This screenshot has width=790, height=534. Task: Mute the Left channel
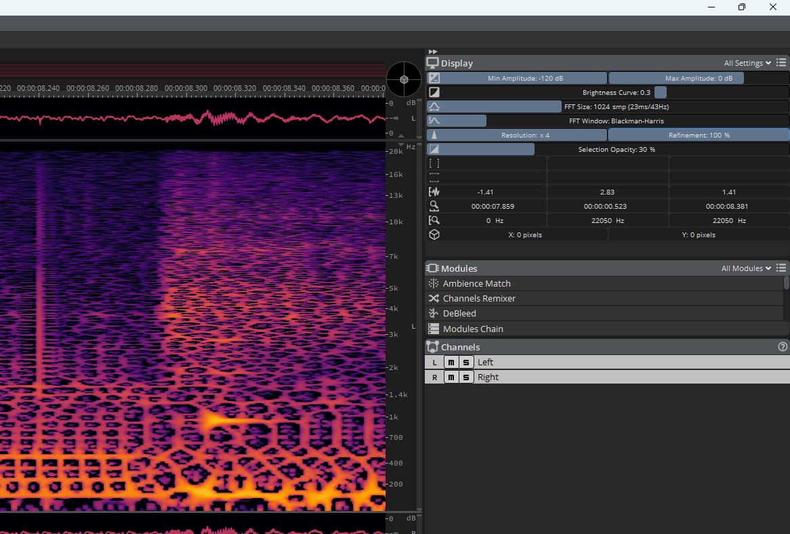(x=451, y=362)
